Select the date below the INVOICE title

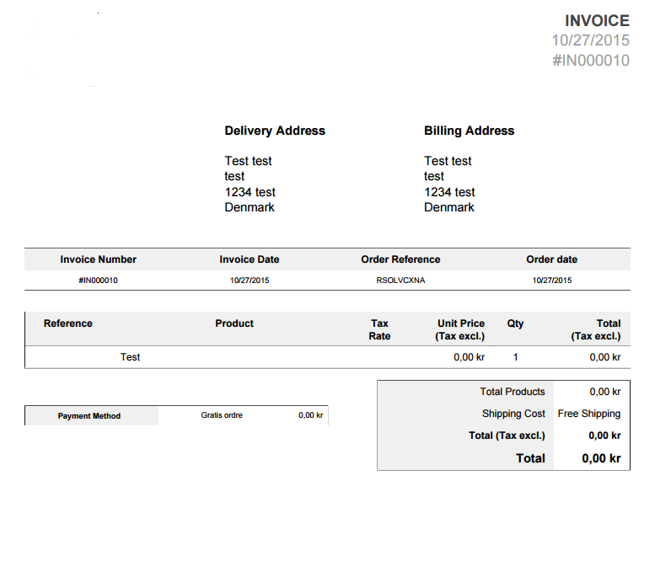[x=590, y=40]
